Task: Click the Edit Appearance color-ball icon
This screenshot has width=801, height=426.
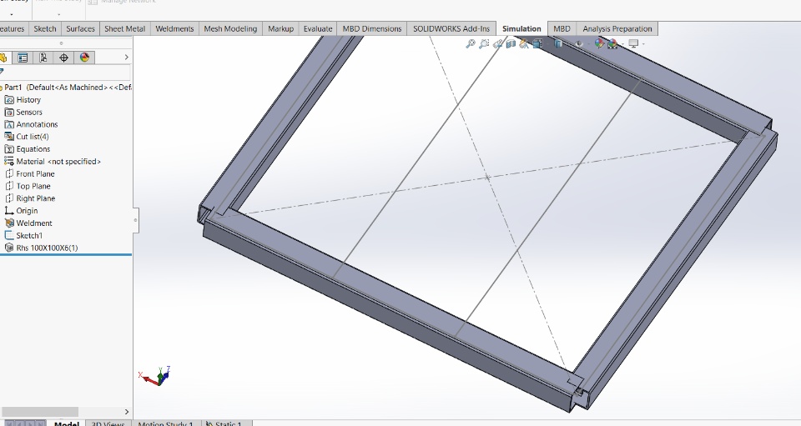Action: click(x=599, y=44)
